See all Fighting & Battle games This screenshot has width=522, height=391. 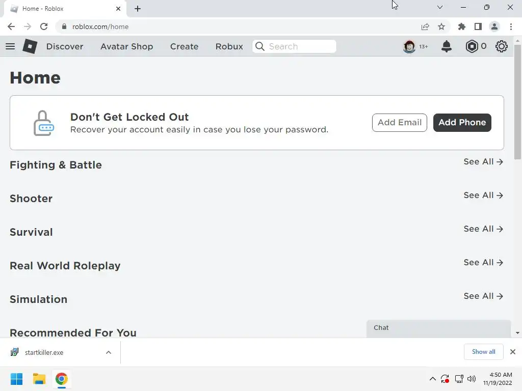483,161
